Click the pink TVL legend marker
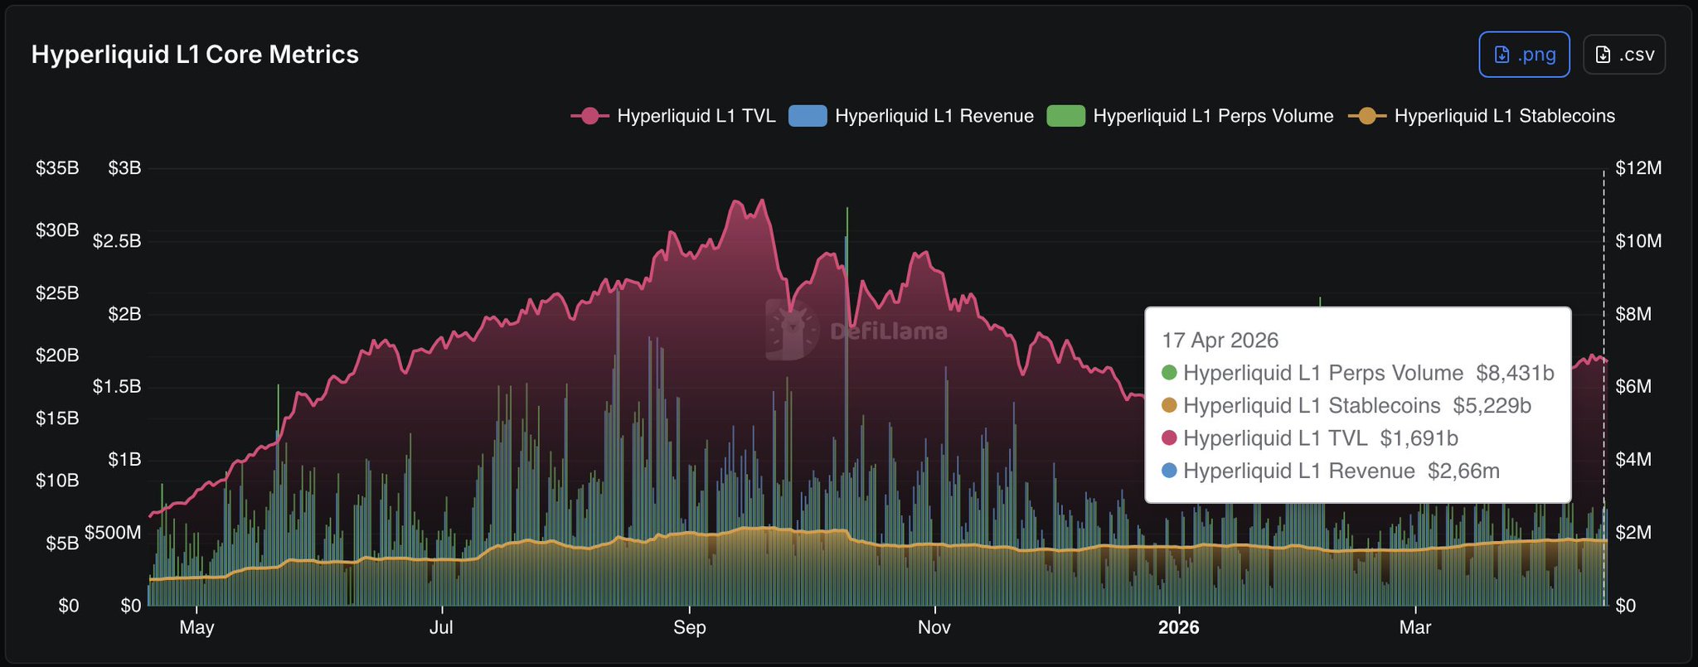Viewport: 1698px width, 667px height. coord(589,116)
